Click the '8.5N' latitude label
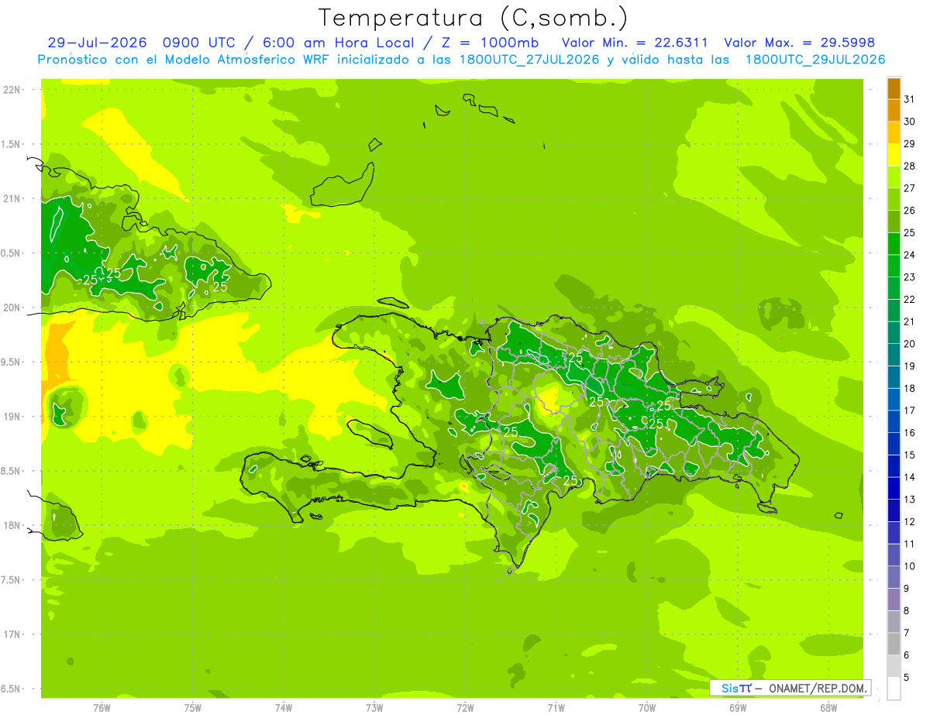This screenshot has width=930, height=718. (x=12, y=471)
